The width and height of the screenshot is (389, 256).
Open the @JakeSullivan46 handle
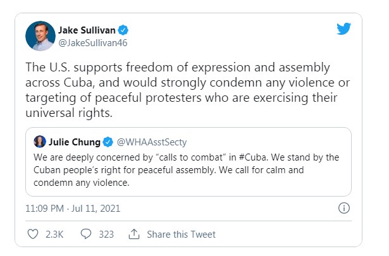tap(93, 43)
